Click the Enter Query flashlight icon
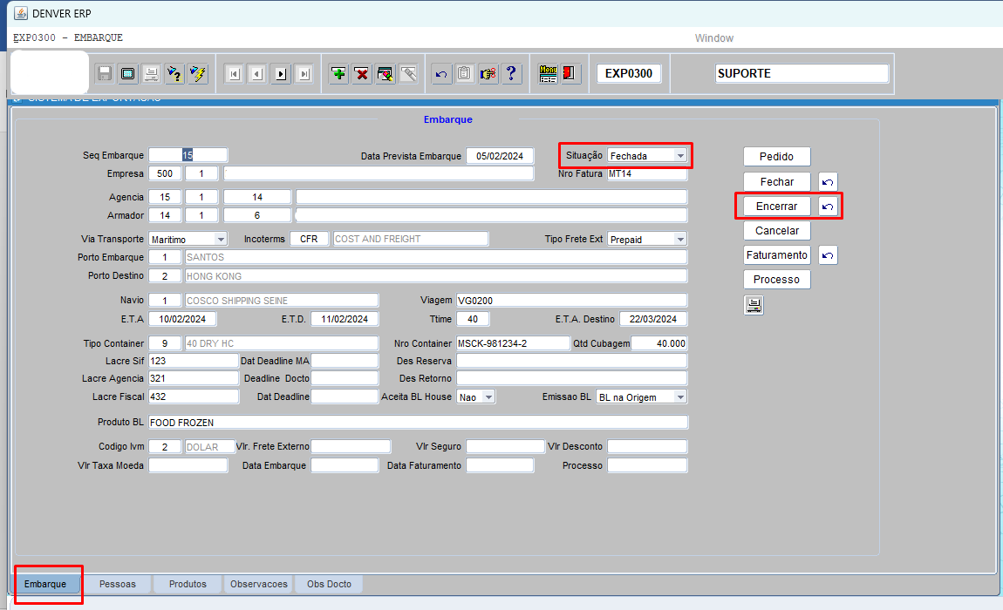This screenshot has height=610, width=1003. [174, 74]
